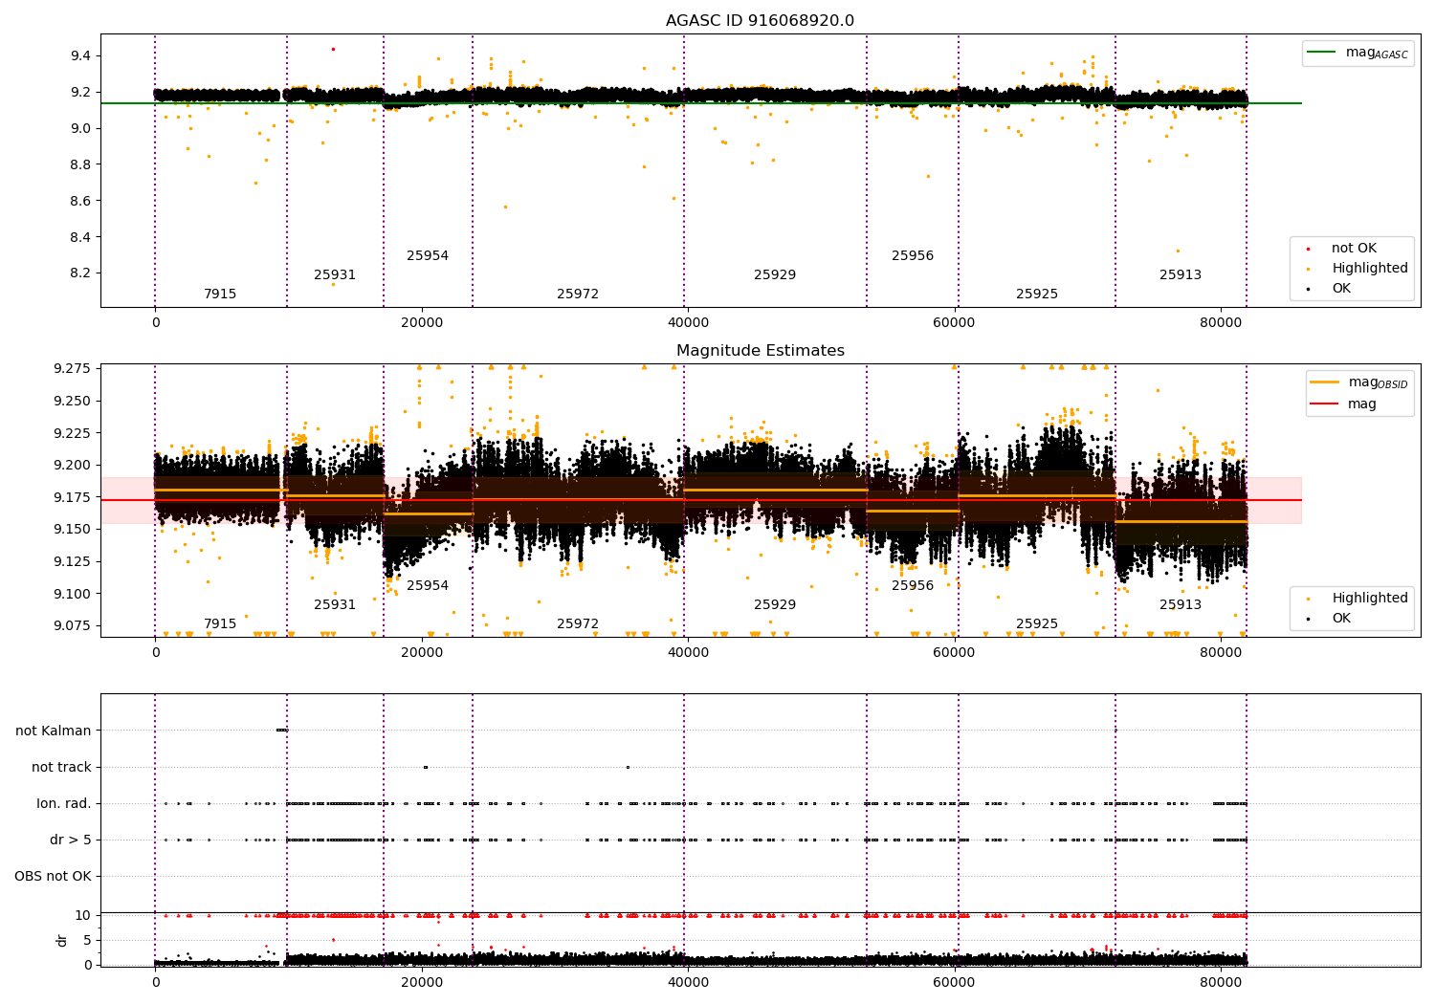
Task: Click the 9.075 y-axis tick label
Action: [x=73, y=625]
